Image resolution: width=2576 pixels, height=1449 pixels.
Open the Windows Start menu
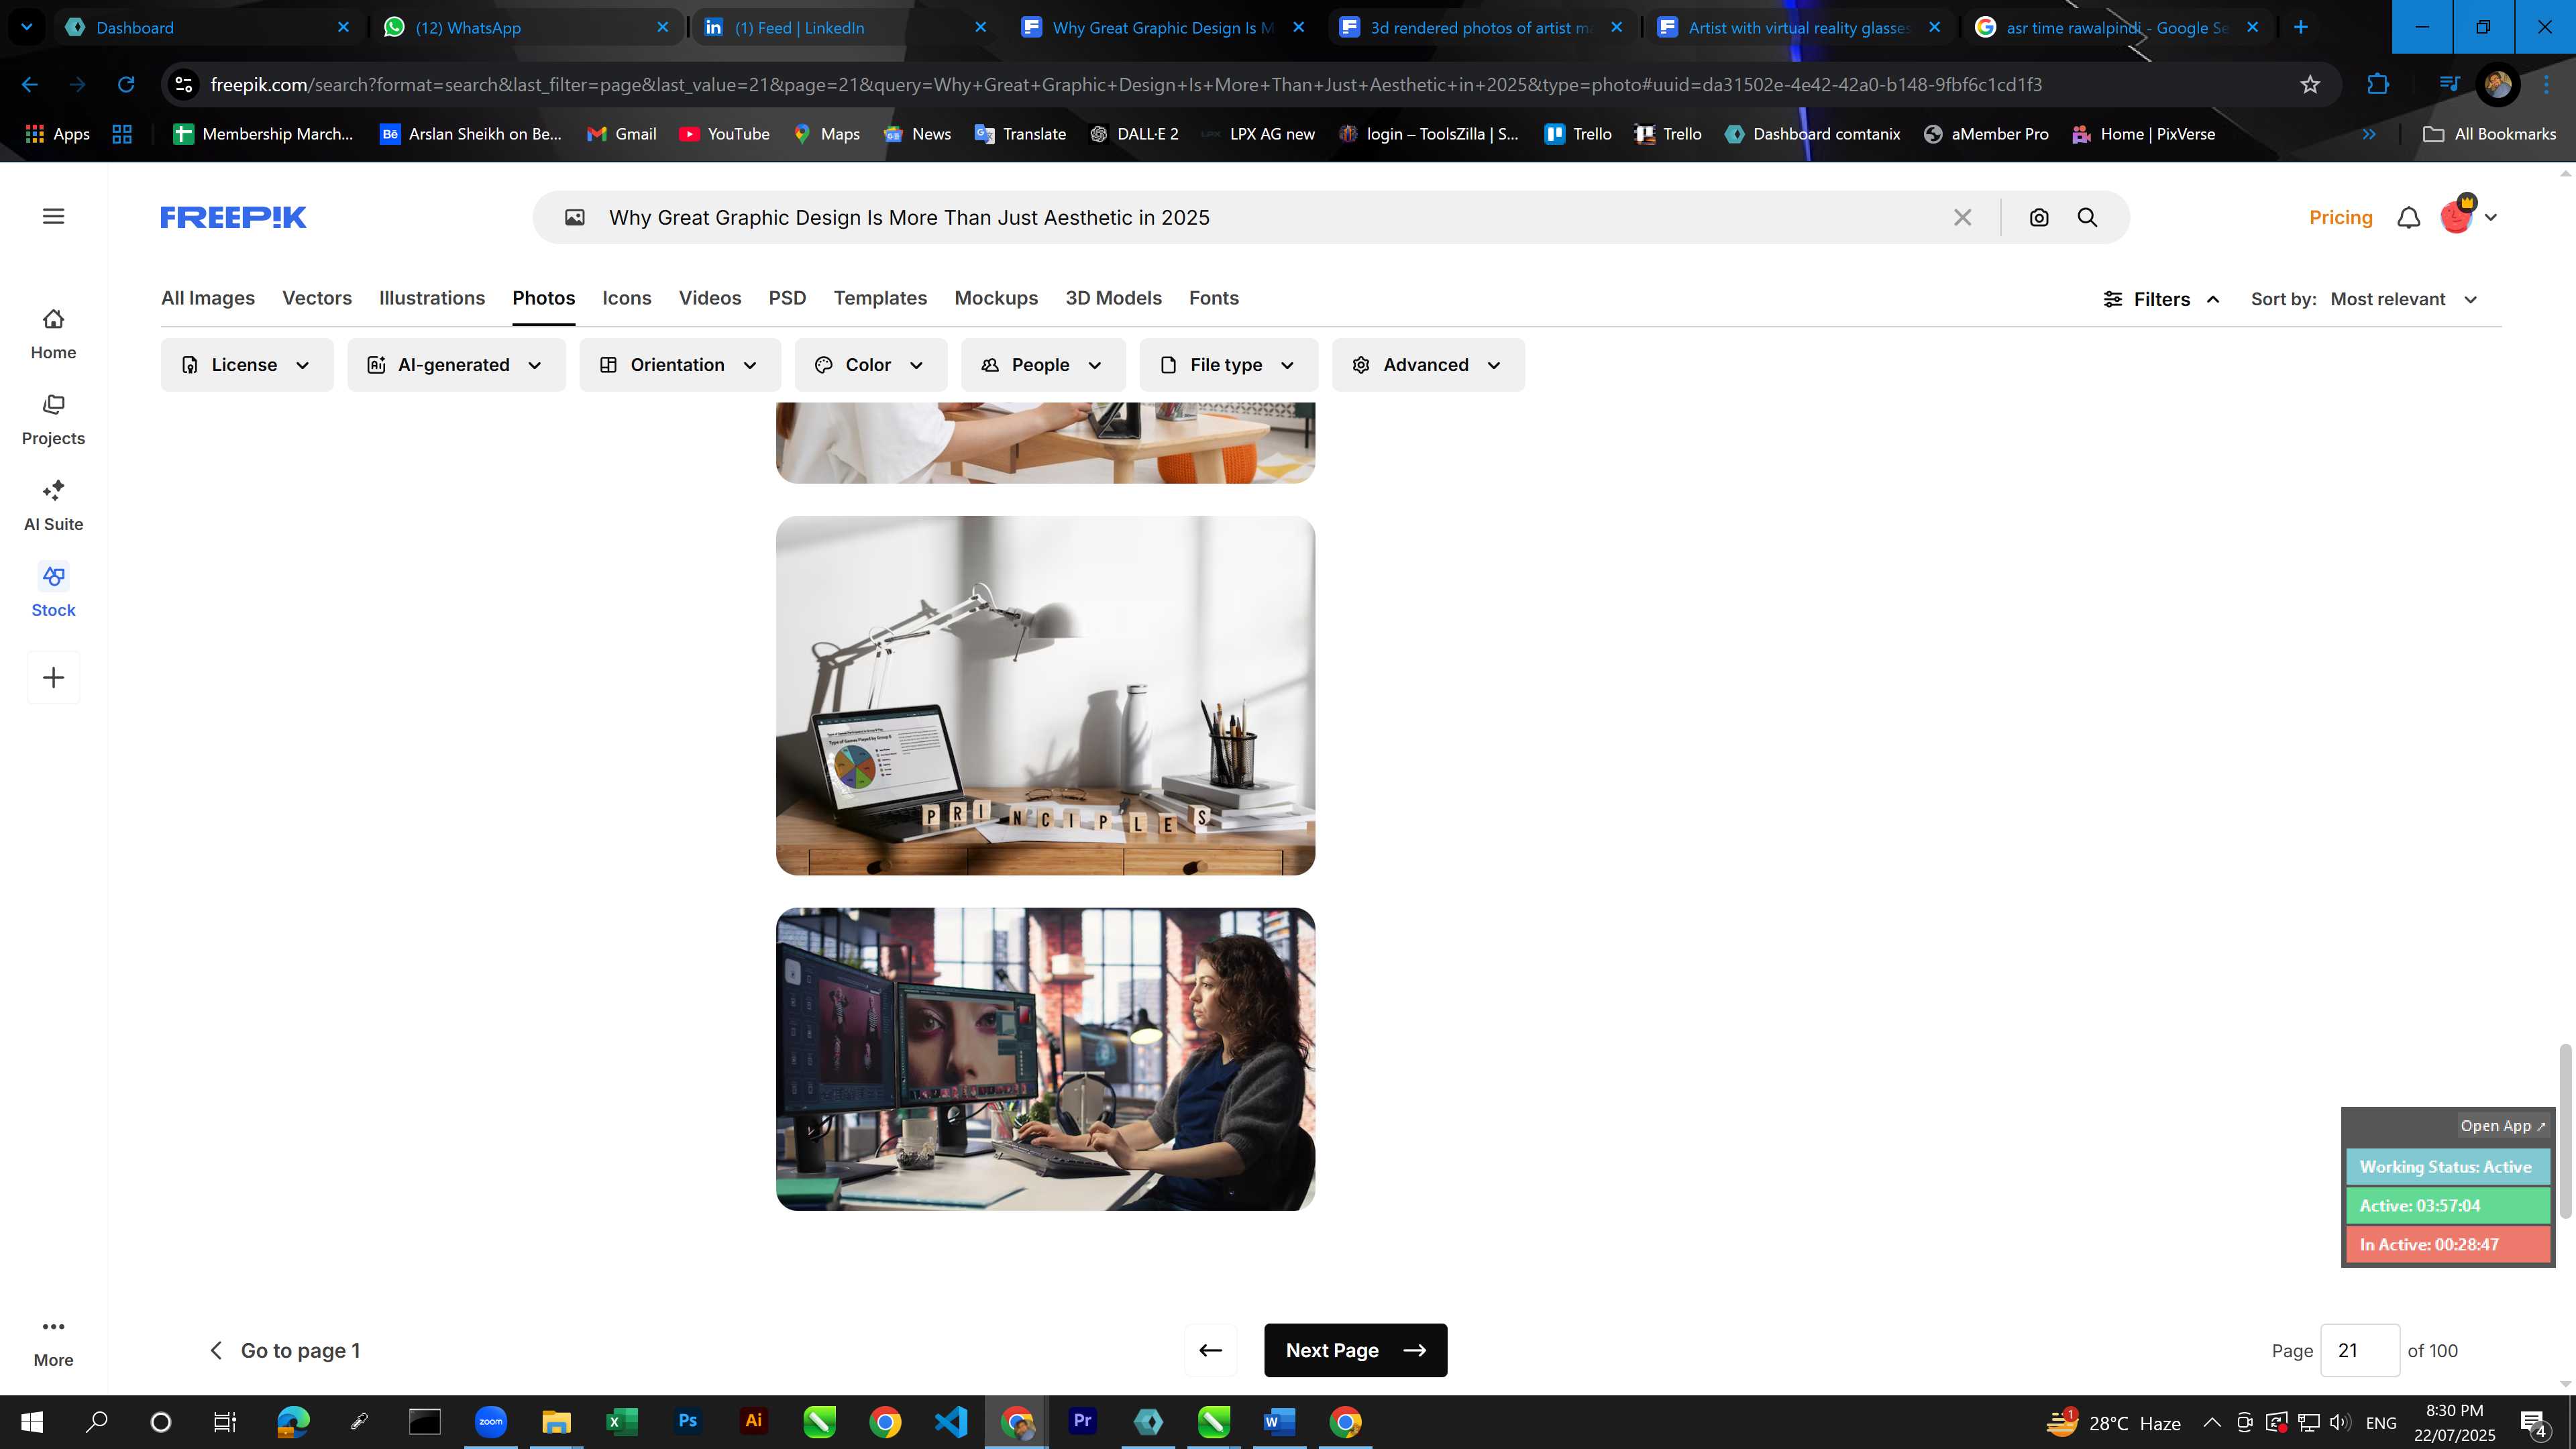coord(31,1421)
